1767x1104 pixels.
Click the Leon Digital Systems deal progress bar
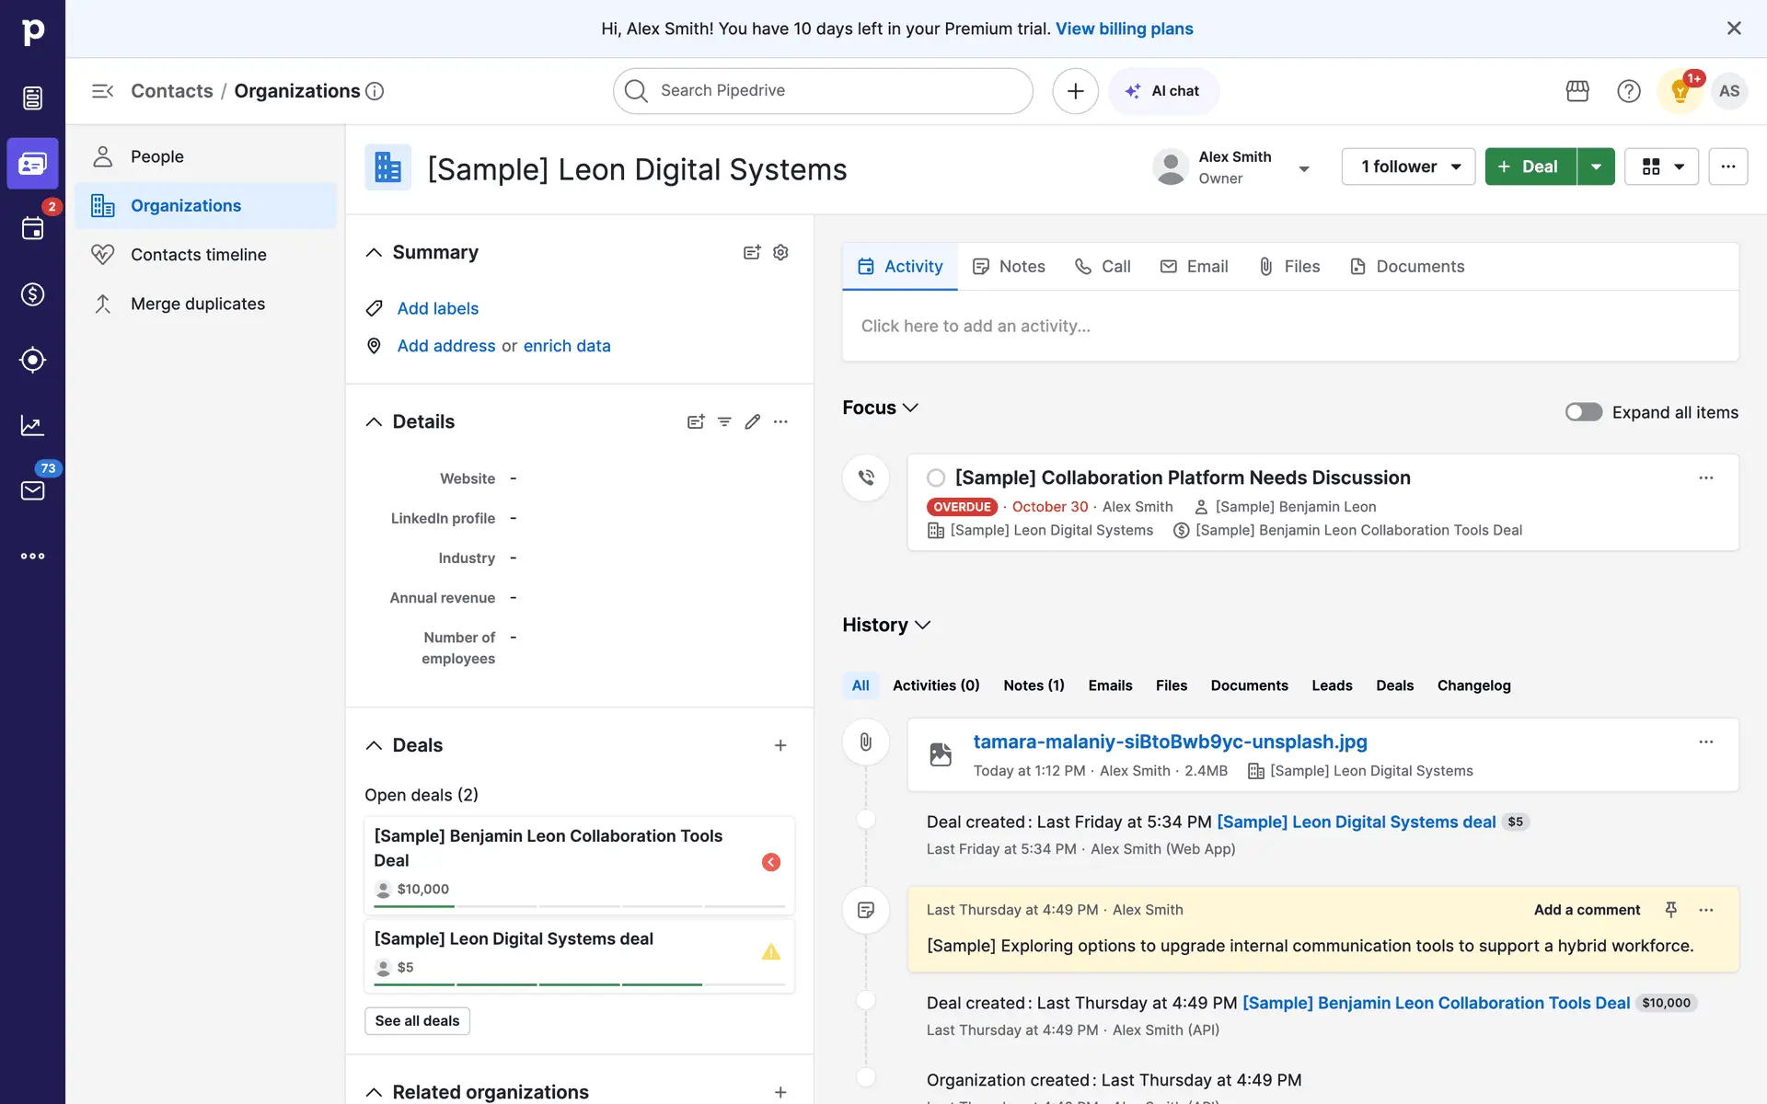(x=579, y=984)
